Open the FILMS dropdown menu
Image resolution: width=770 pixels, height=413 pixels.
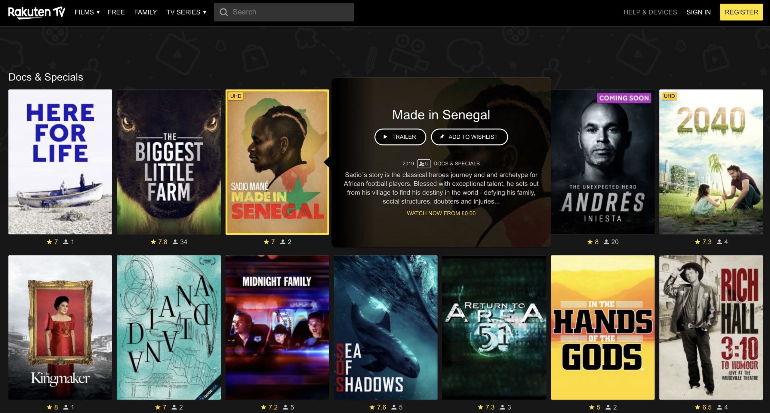coord(87,12)
